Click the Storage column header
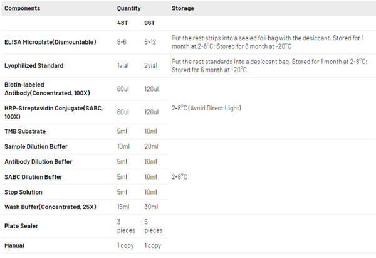 click(182, 9)
